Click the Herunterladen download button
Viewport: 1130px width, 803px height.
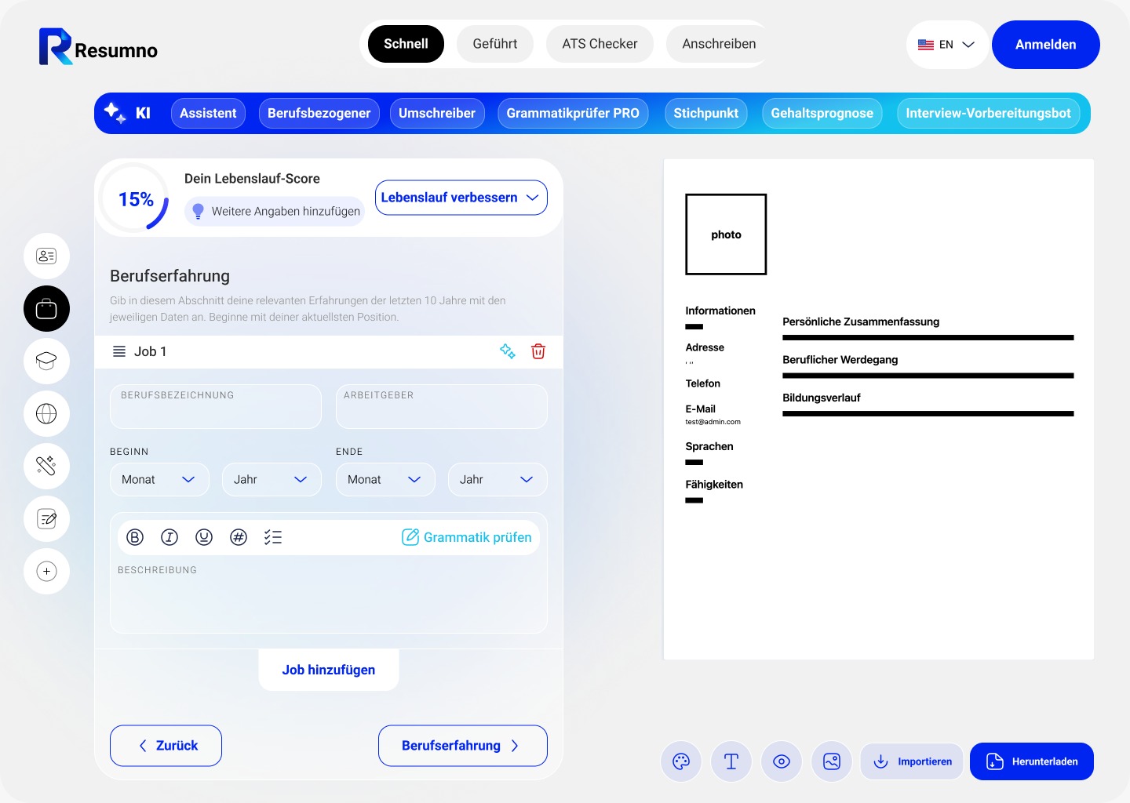click(1032, 761)
